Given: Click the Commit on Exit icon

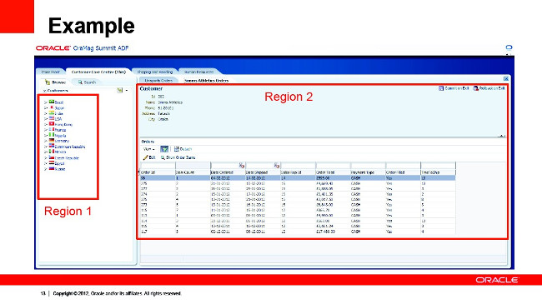Looking at the screenshot, I should 441,88.
